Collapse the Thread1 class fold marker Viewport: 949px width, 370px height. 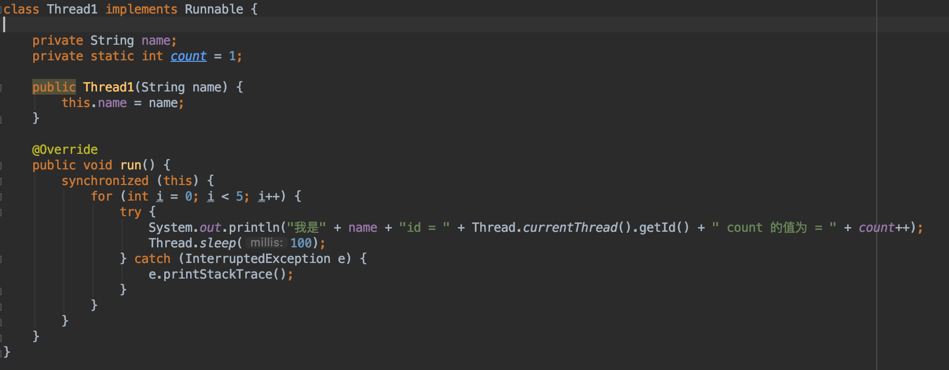2,9
